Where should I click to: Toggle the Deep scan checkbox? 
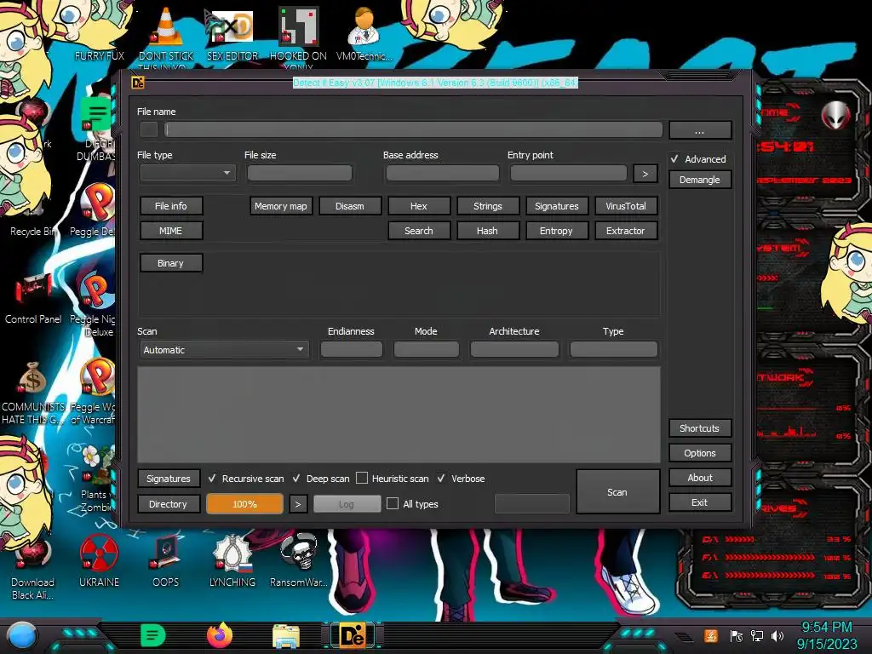pyautogui.click(x=296, y=479)
